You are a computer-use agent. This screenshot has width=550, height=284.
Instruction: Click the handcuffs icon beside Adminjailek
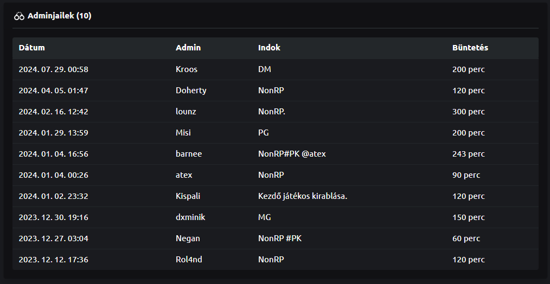pos(19,16)
